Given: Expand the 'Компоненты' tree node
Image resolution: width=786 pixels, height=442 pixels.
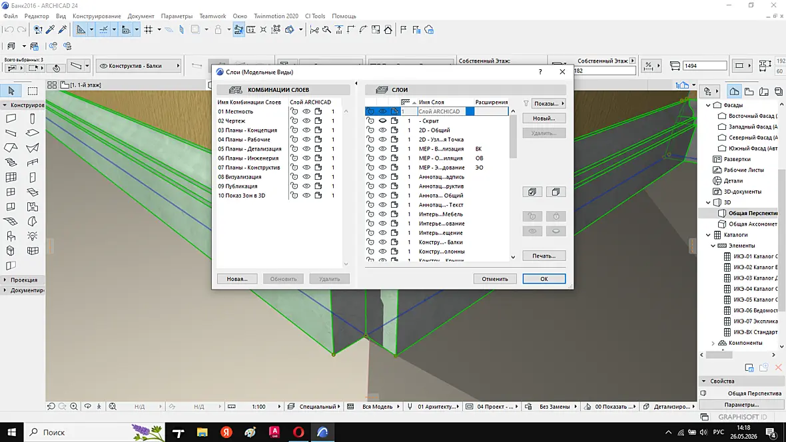Looking at the screenshot, I should 713,343.
